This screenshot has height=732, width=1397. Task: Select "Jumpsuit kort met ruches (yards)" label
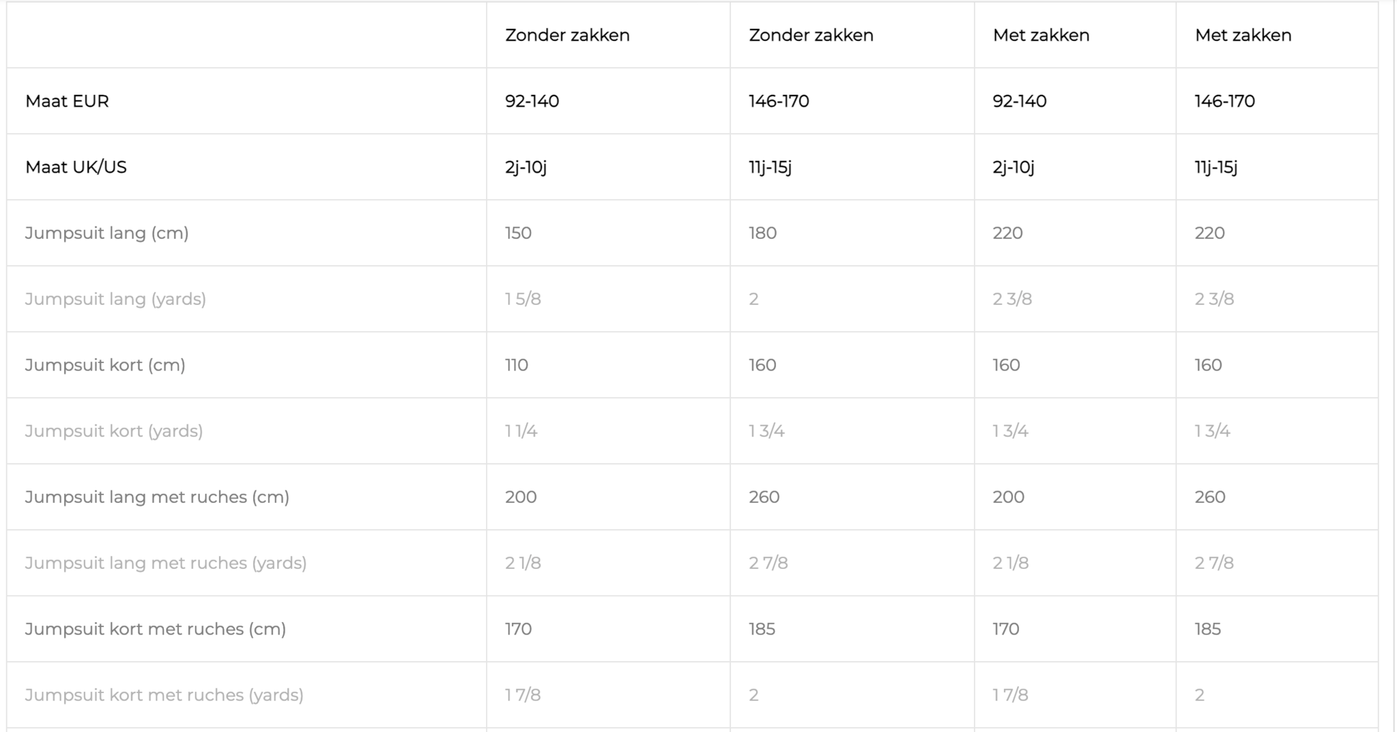164,695
